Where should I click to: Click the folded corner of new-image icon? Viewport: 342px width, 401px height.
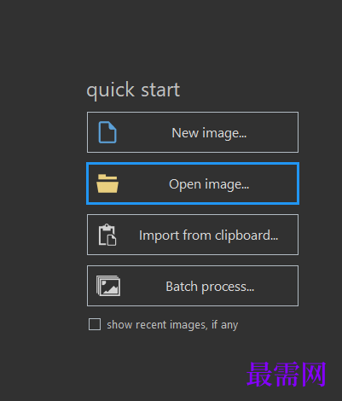pos(113,126)
